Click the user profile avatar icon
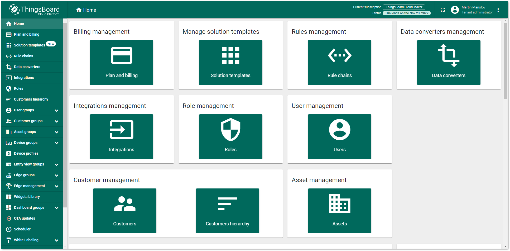Screen dimensions: 510x251 click(x=455, y=10)
